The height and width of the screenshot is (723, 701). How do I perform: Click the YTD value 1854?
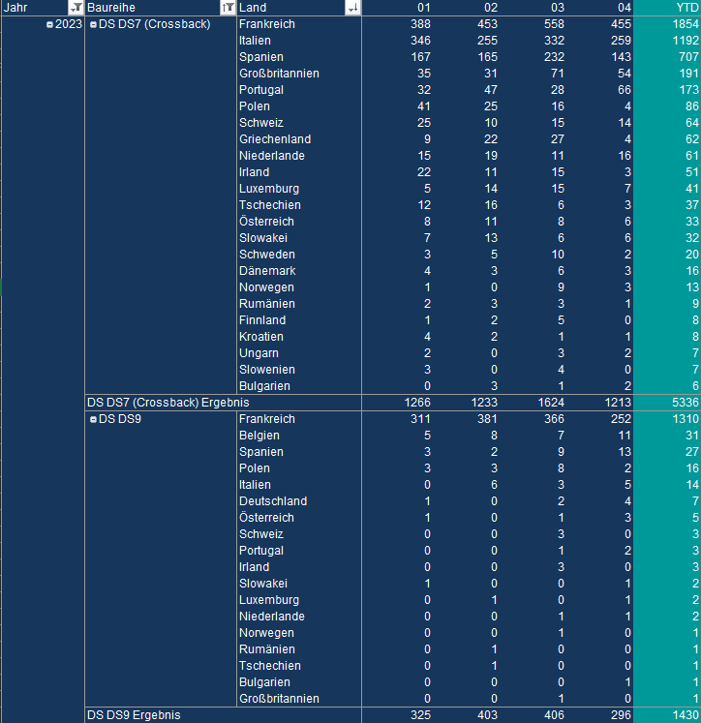pyautogui.click(x=686, y=24)
